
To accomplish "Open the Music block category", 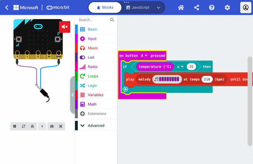I will tap(93, 48).
